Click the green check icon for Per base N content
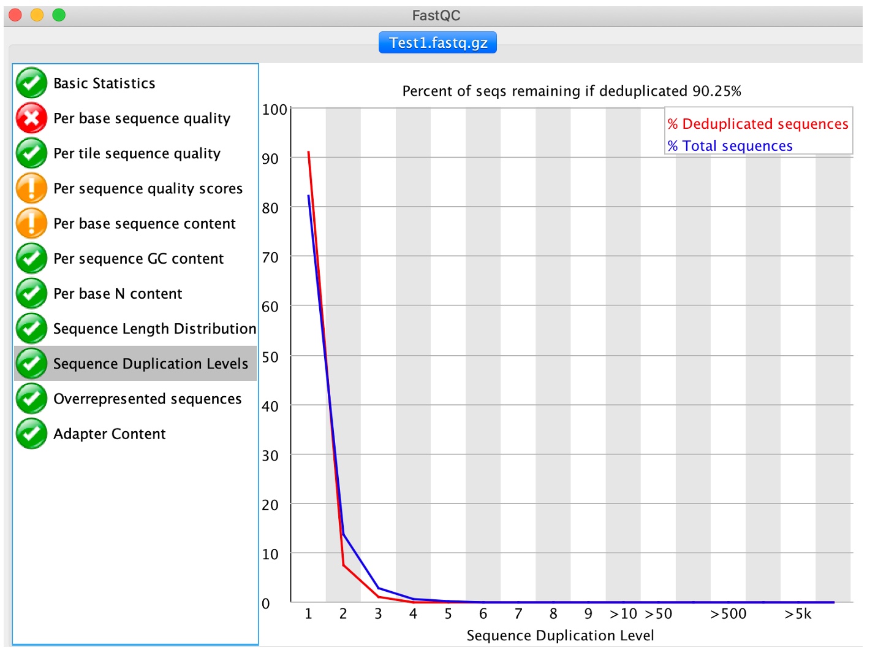The image size is (878, 655). (x=31, y=293)
